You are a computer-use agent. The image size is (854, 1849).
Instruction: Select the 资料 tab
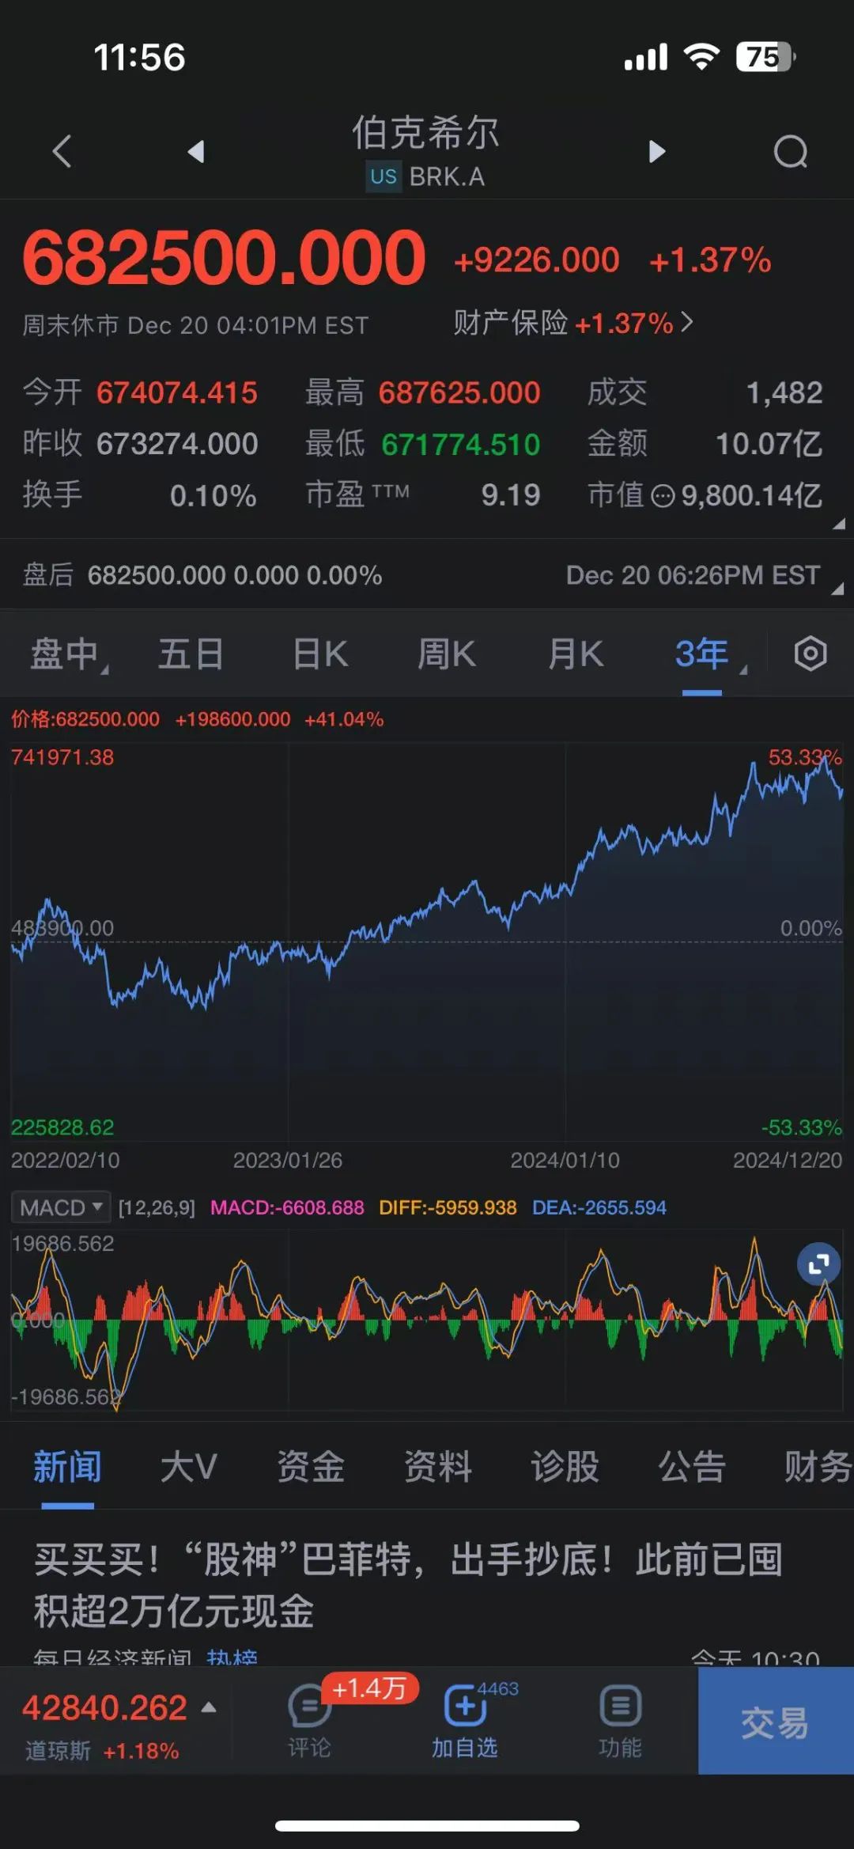pos(438,1466)
